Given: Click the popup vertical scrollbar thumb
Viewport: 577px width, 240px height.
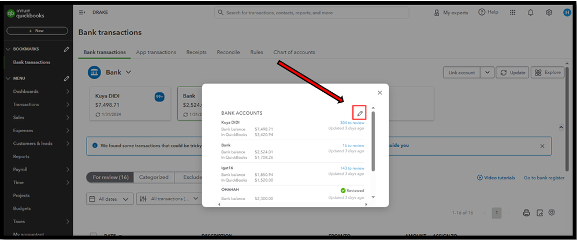Looking at the screenshot, I should [373, 141].
